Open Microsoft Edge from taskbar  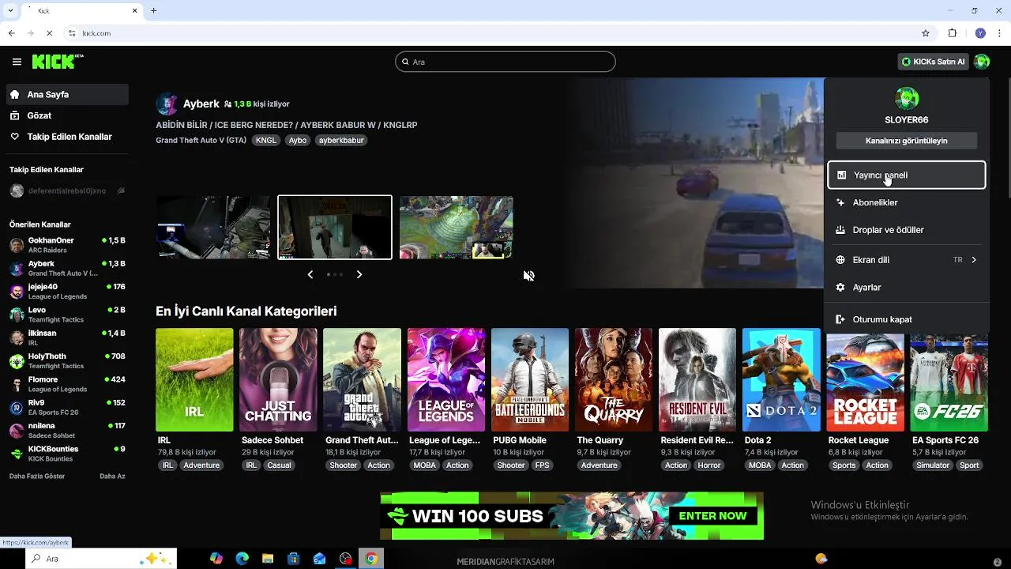click(x=242, y=559)
